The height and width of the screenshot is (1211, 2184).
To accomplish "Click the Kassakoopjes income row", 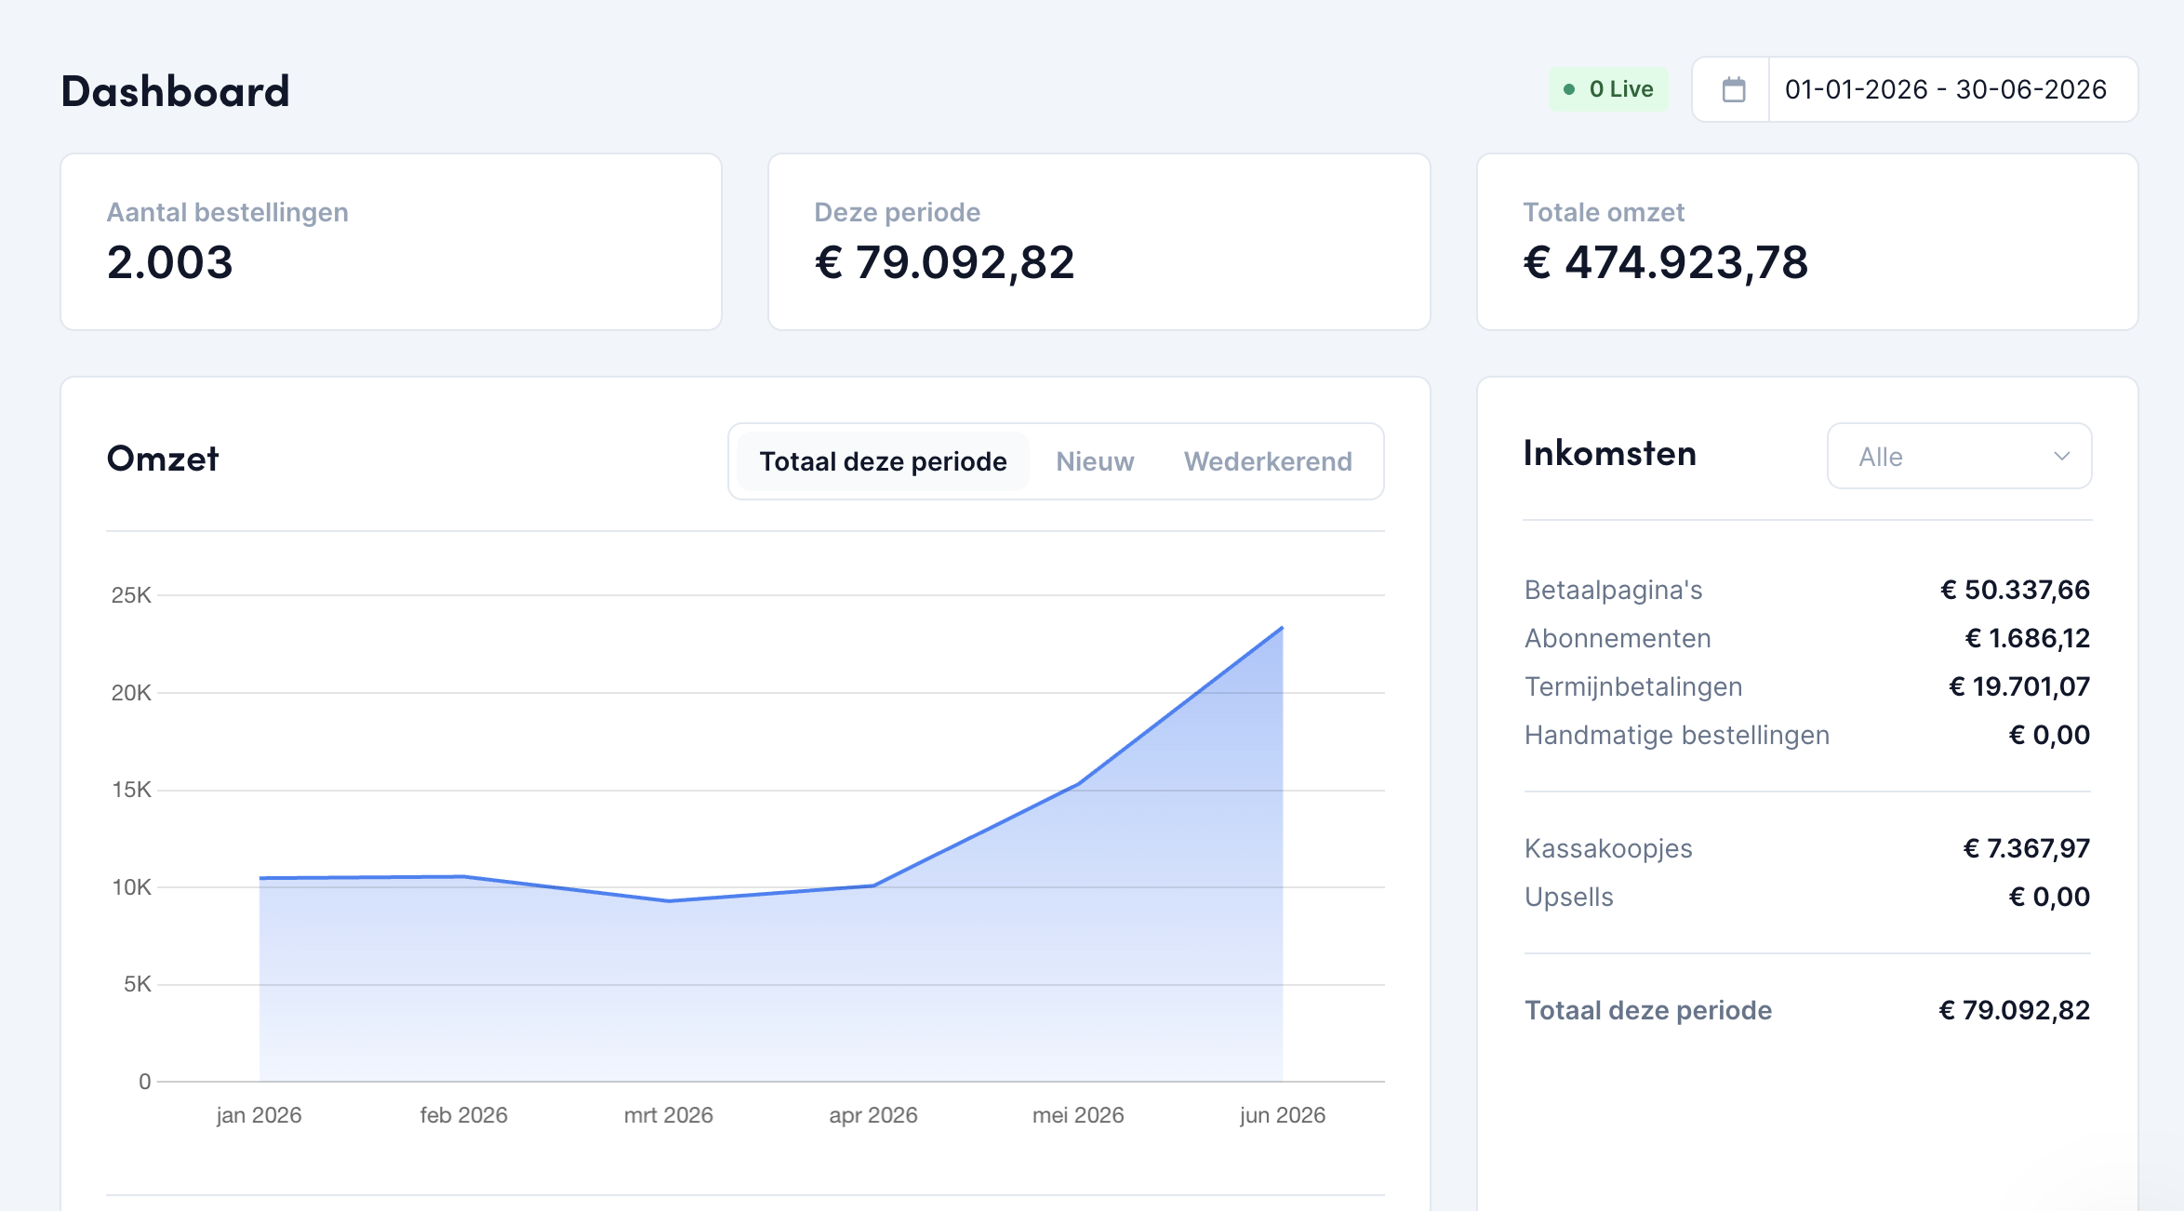I will point(1806,848).
